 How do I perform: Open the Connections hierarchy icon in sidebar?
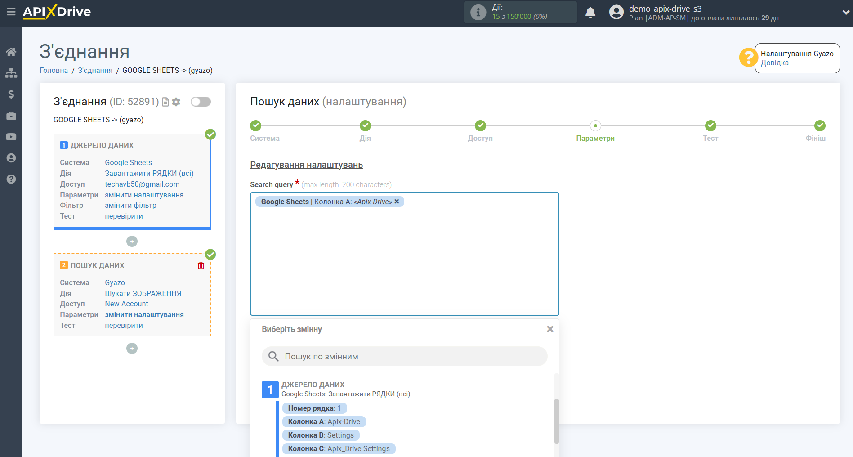click(x=11, y=72)
